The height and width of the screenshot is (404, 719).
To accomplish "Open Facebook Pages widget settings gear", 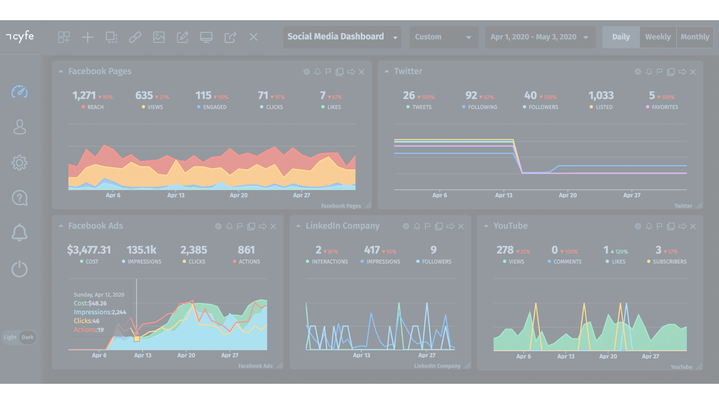I will [x=307, y=72].
